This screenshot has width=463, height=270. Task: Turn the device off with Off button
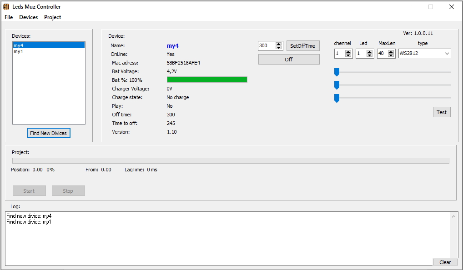[289, 60]
